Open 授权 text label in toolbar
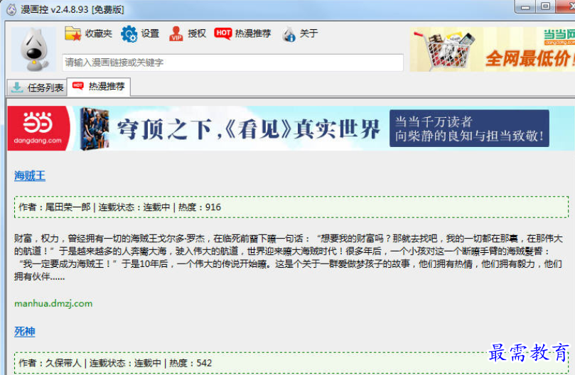The height and width of the screenshot is (375, 575). click(197, 33)
